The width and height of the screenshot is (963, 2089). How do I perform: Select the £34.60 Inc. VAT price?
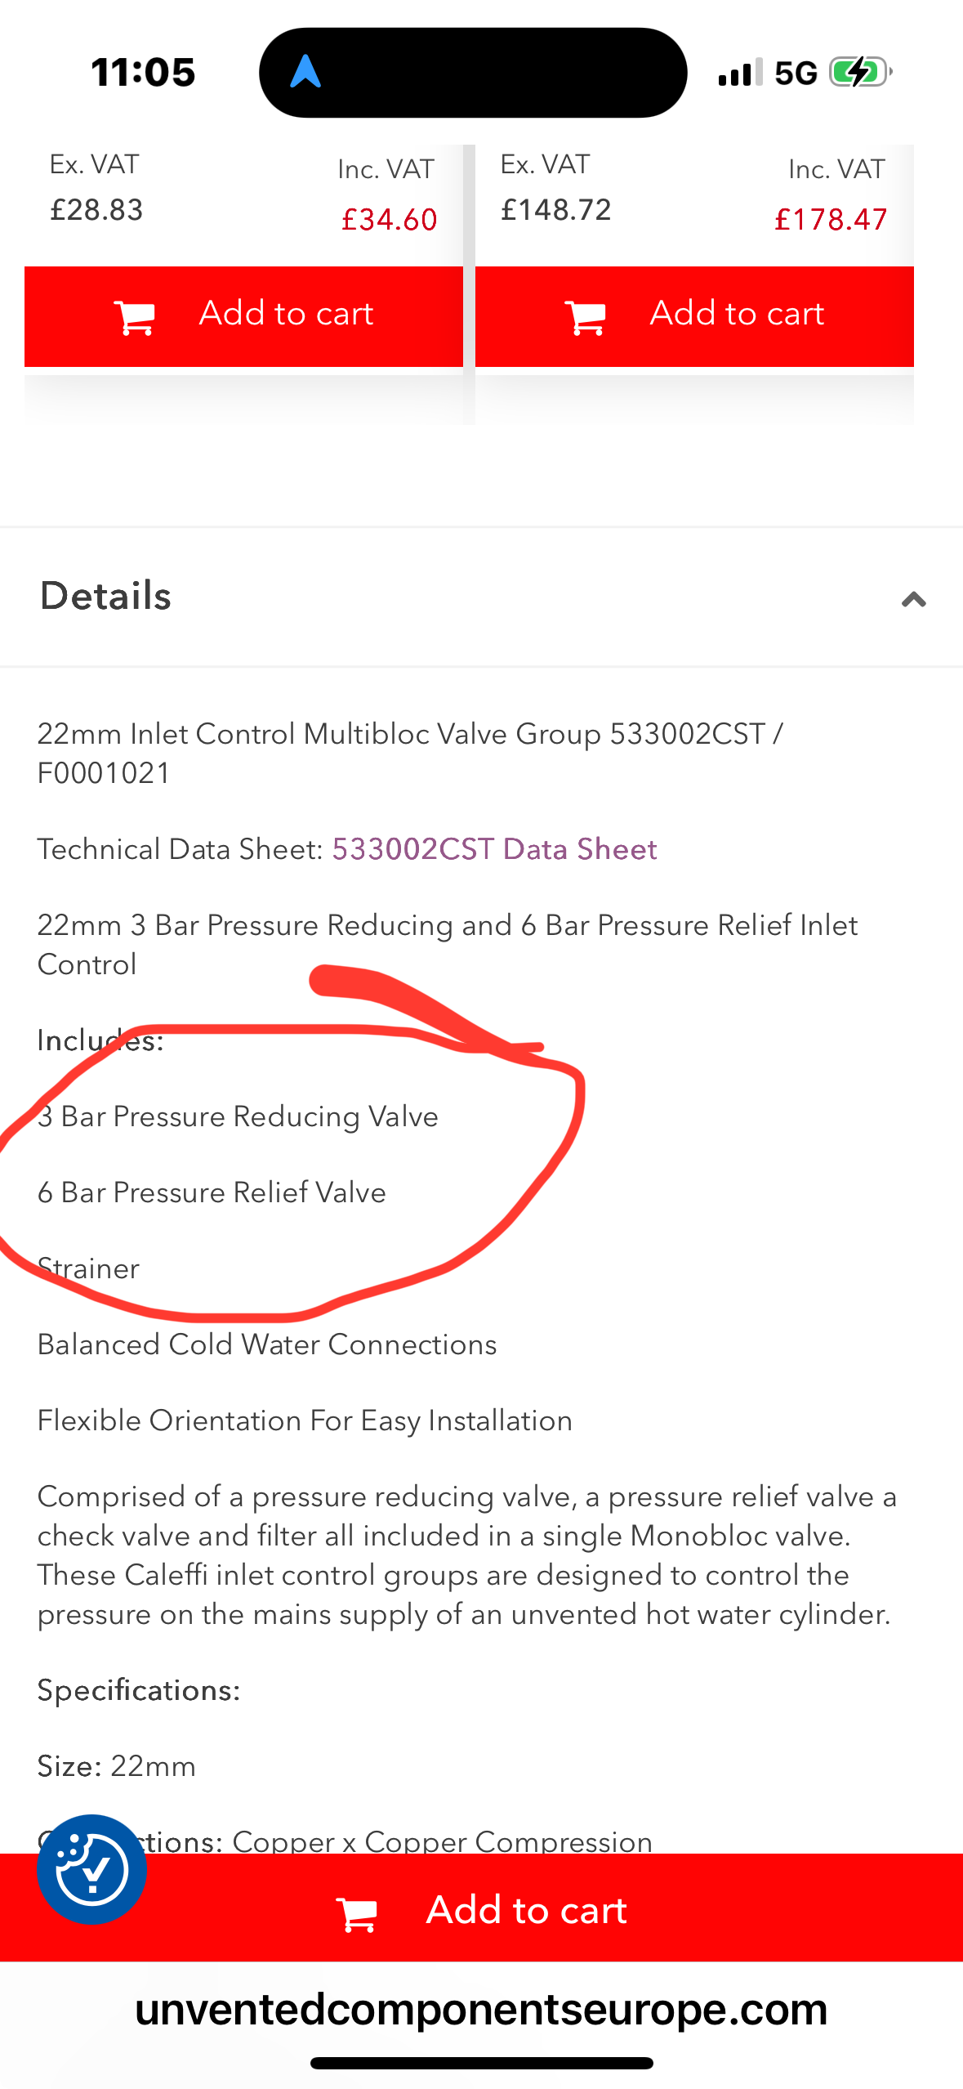(x=389, y=219)
